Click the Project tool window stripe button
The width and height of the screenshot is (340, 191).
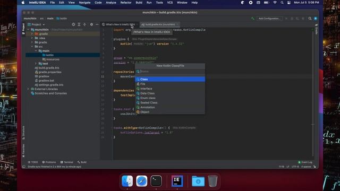point(23,29)
